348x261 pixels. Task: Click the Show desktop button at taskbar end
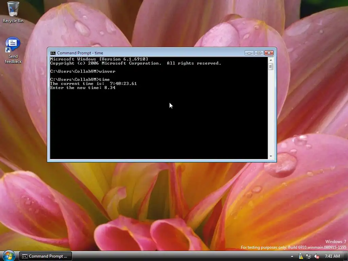(x=346, y=256)
